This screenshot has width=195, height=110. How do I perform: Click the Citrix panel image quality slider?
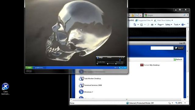point(120,60)
